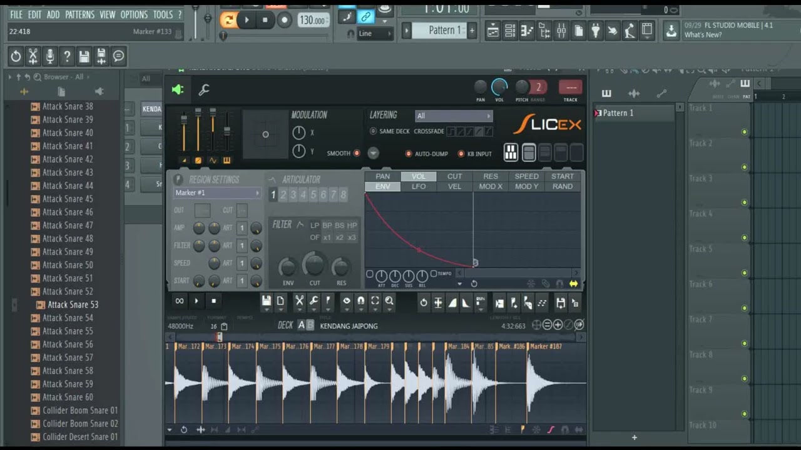The height and width of the screenshot is (450, 801).
Task: Open the TOOLS menu
Action: [x=163, y=14]
